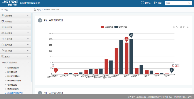Download chart as image icon
This screenshot has height=99, width=194.
(188, 27)
